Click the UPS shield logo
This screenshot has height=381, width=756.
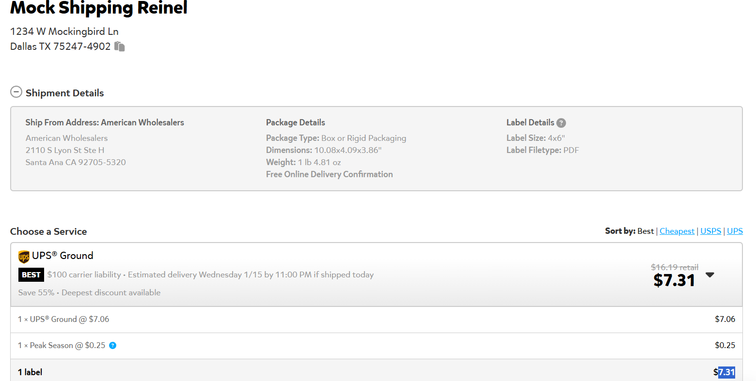(x=24, y=257)
